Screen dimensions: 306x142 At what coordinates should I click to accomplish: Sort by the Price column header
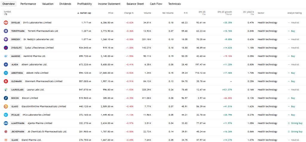pyautogui.click(x=111, y=13)
